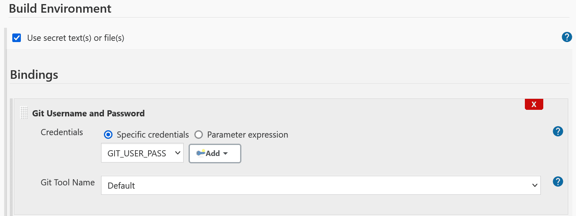Click the key icon on the Add button
576x216 pixels.
[200, 153]
